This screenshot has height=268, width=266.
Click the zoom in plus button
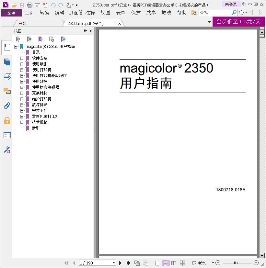256,263
